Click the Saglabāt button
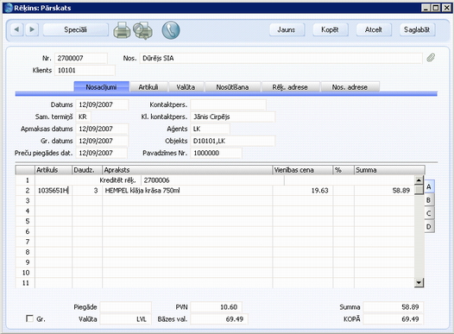 417,29
